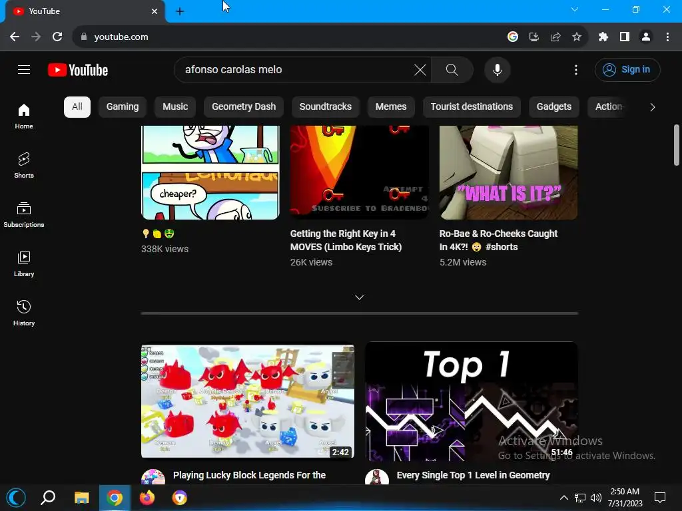Screen dimensions: 682x511
Task: Expand the Shorts shelf with the chevron
Action: pyautogui.click(x=359, y=297)
